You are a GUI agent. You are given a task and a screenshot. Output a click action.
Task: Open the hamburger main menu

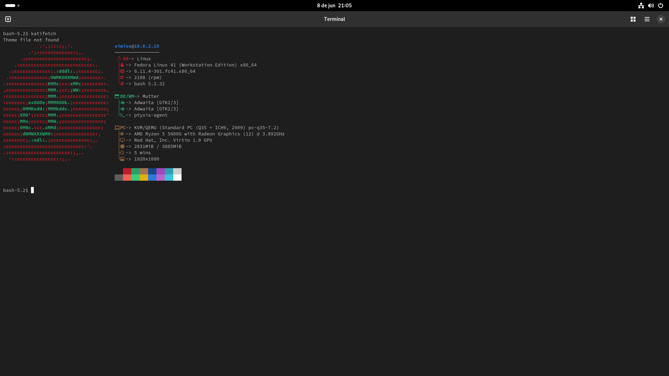pos(647,19)
